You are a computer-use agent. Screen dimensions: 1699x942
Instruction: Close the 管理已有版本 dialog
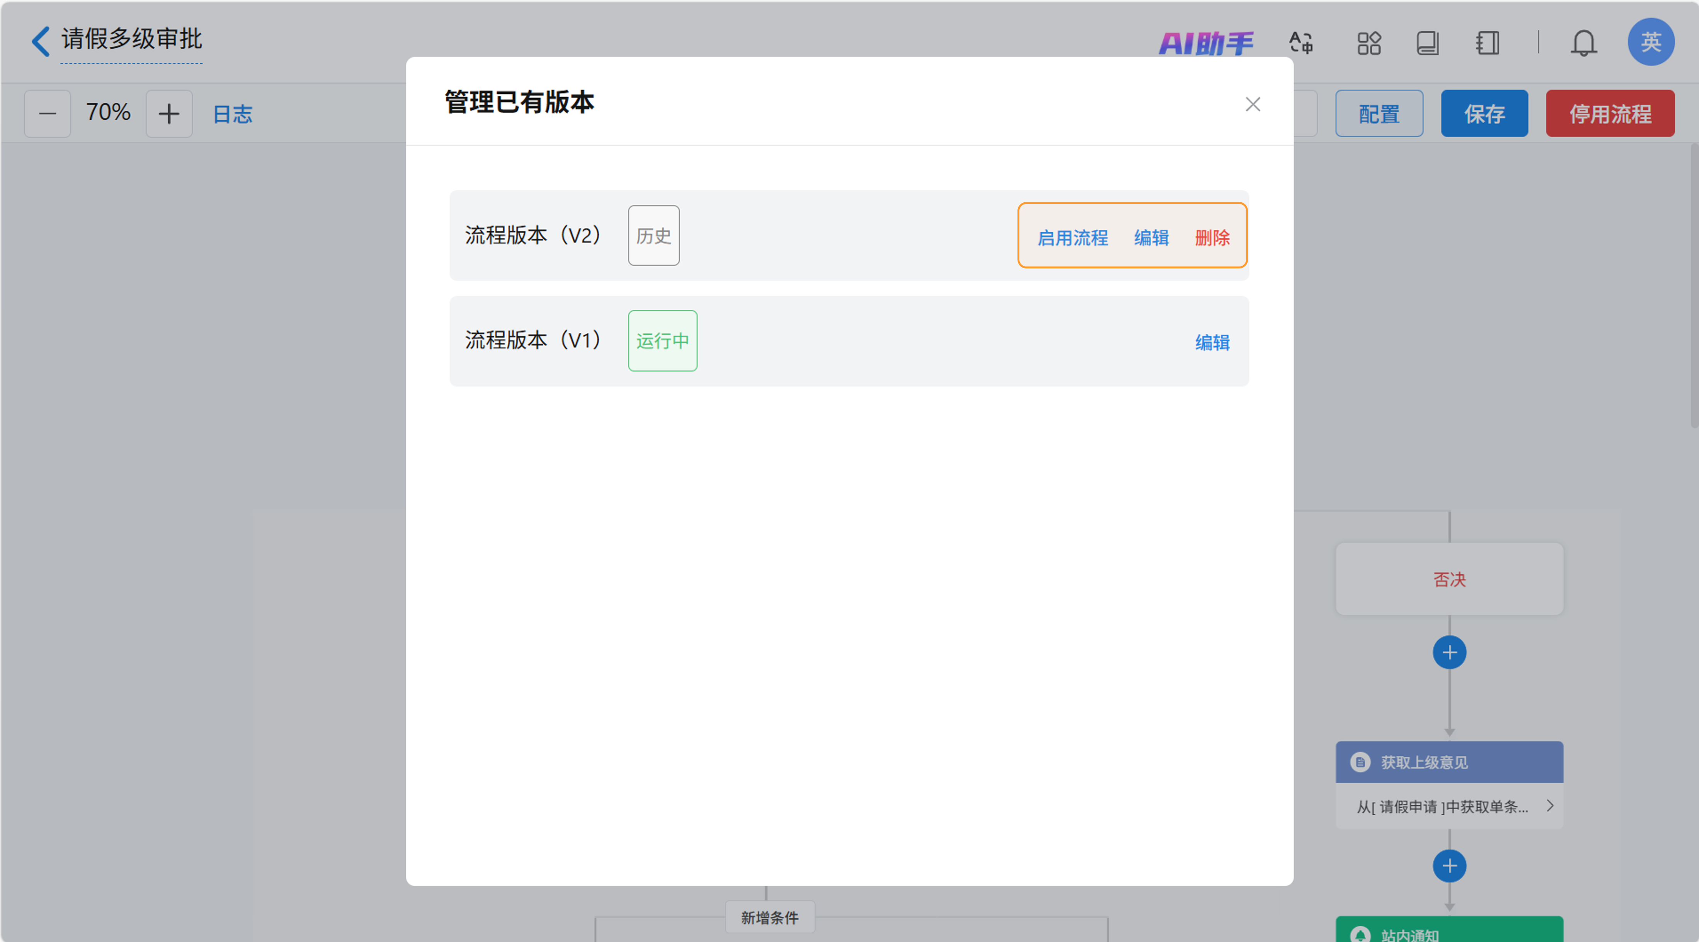(1253, 104)
